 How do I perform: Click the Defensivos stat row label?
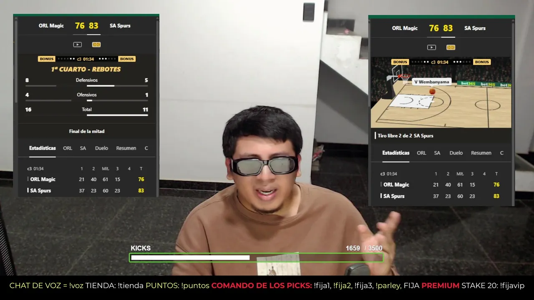pos(87,80)
